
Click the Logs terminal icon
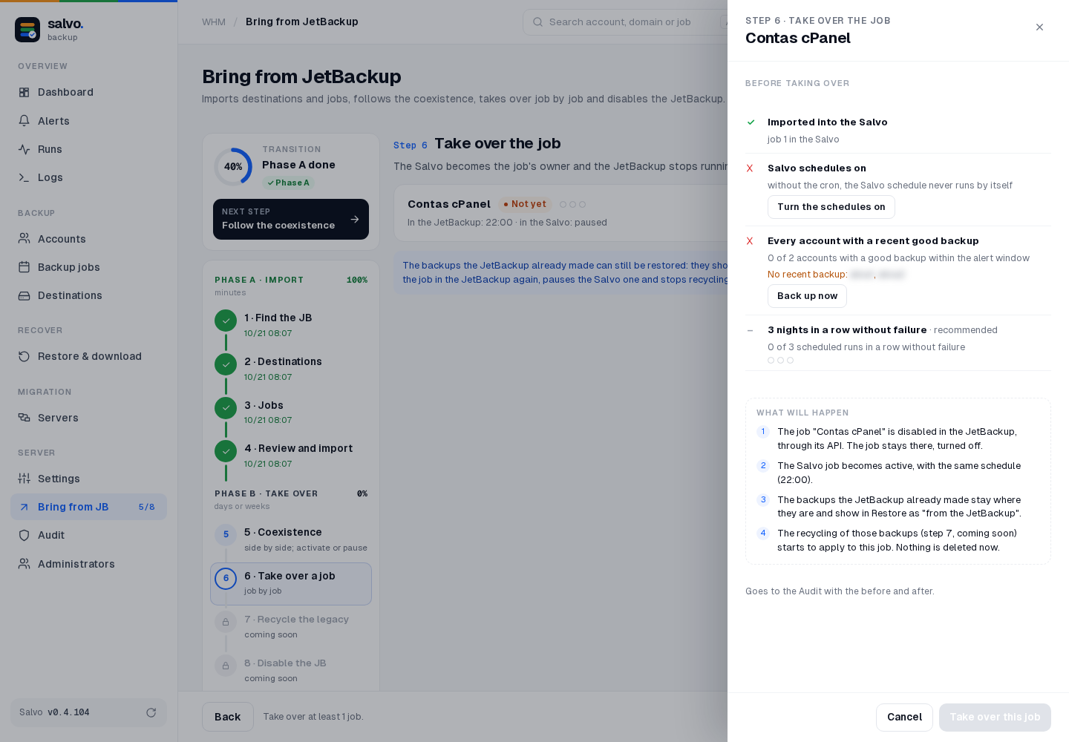[x=24, y=177]
